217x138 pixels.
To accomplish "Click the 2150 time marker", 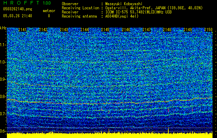I will coord(208,30).
